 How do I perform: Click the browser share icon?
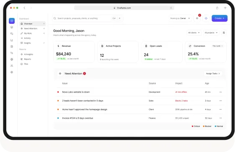(217, 8)
